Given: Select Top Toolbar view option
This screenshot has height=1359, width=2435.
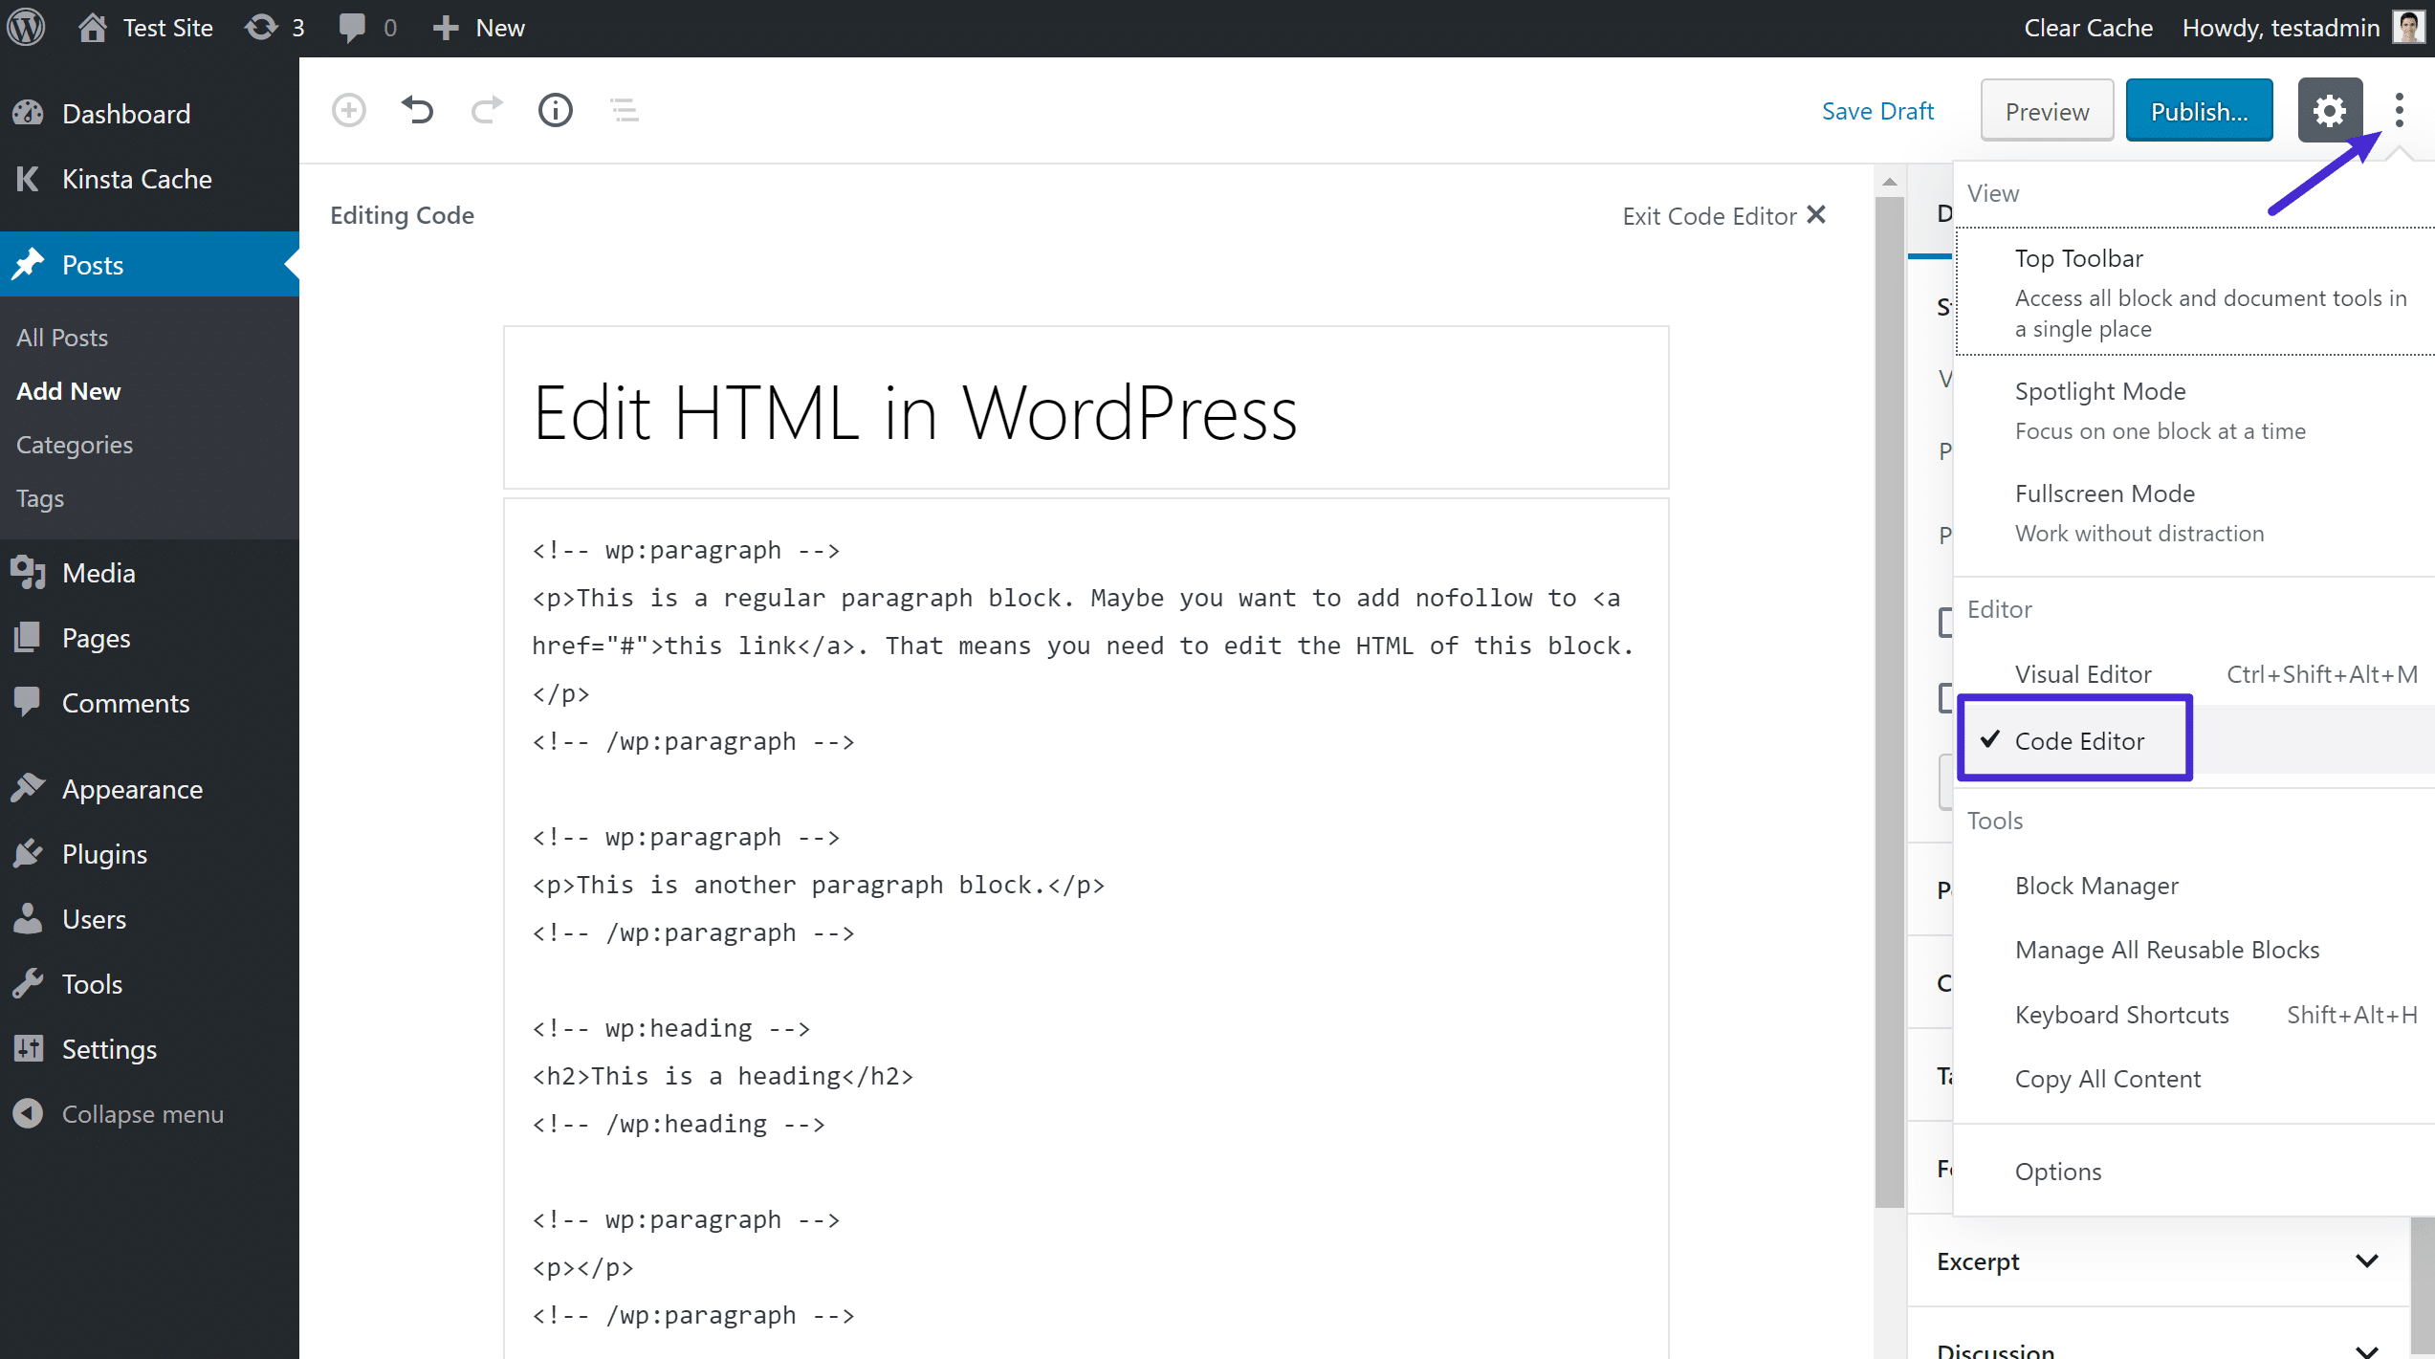Looking at the screenshot, I should coord(2080,257).
